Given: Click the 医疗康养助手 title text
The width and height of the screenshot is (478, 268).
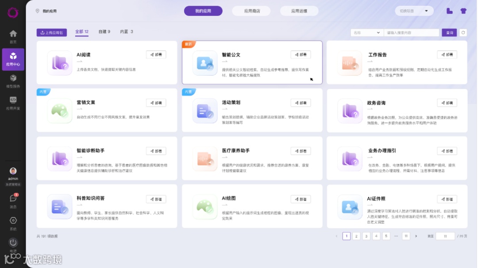Looking at the screenshot, I should click(235, 150).
